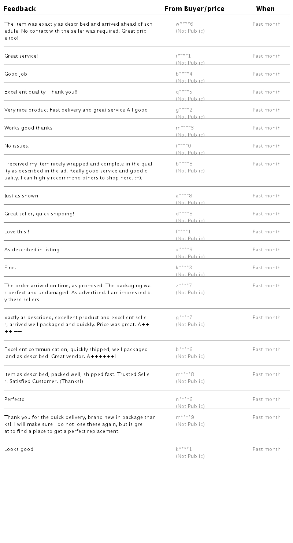Select buyer t****1 username
Screen dimensions: 293x543
point(183,56)
